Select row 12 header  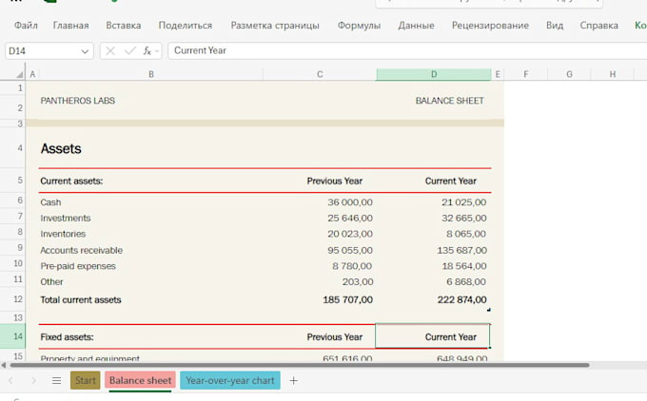[x=13, y=298]
